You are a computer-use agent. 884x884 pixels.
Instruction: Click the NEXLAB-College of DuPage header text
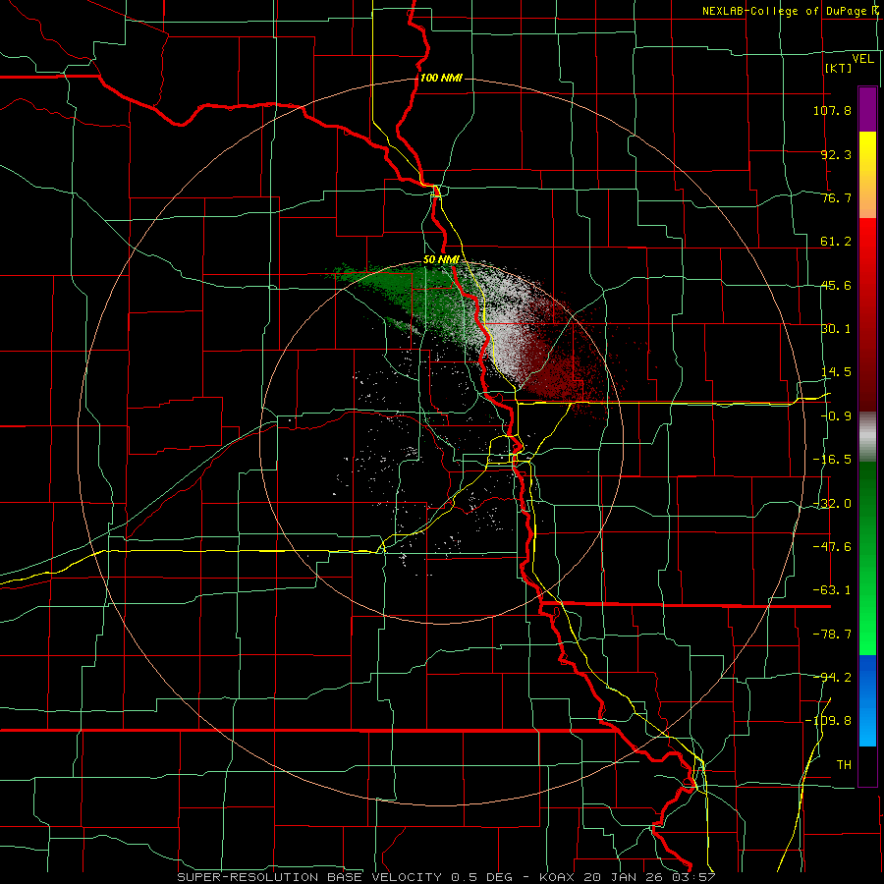click(x=787, y=11)
